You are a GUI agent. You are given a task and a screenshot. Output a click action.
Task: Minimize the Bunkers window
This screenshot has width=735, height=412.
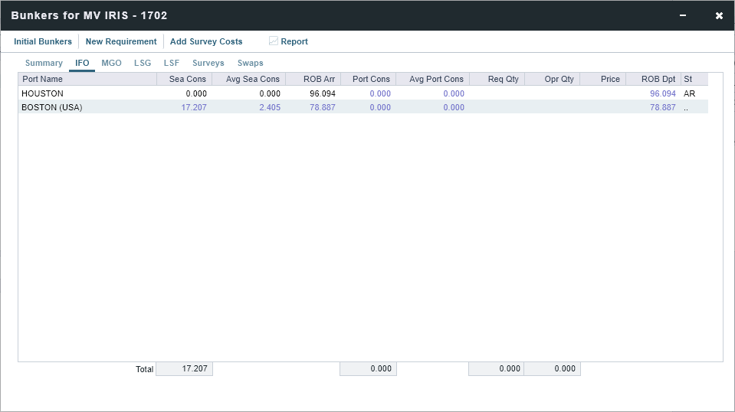click(682, 15)
